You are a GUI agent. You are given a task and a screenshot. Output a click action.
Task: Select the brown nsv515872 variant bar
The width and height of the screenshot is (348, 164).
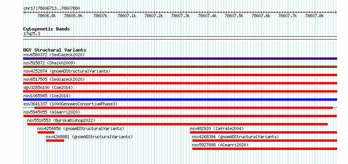pyautogui.click(x=180, y=67)
